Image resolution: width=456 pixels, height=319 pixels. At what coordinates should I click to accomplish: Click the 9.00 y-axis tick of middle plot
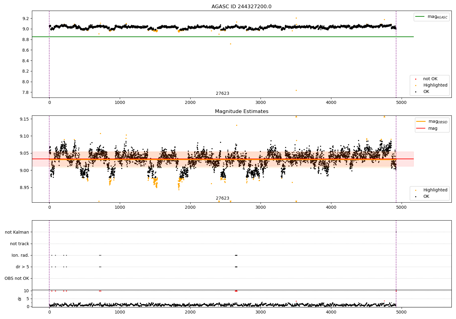point(24,170)
